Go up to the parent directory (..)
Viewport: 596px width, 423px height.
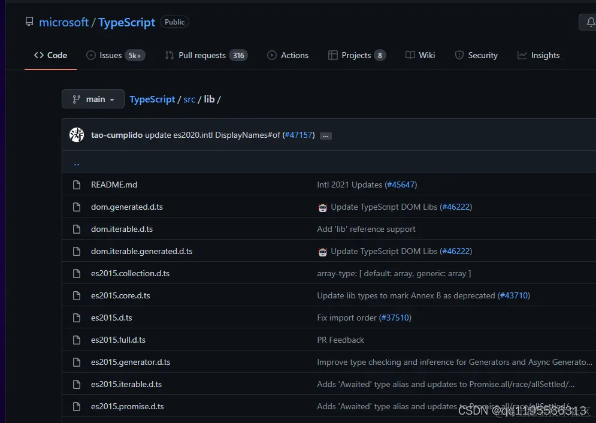pos(77,163)
